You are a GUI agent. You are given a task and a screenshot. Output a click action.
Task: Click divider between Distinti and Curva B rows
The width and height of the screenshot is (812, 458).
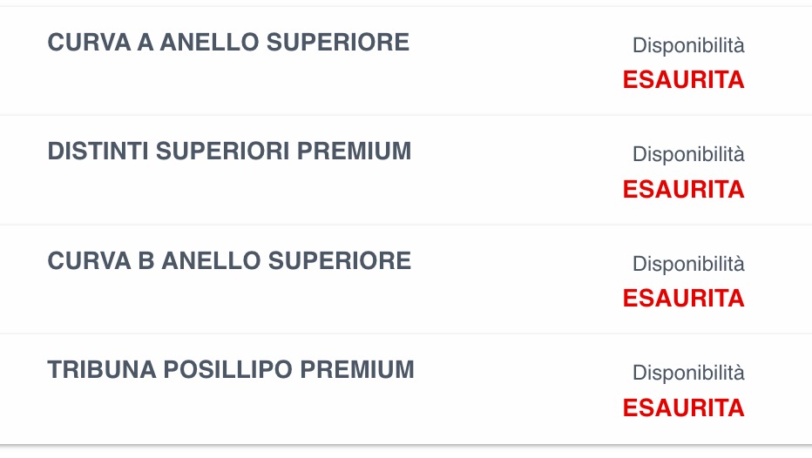(x=406, y=225)
